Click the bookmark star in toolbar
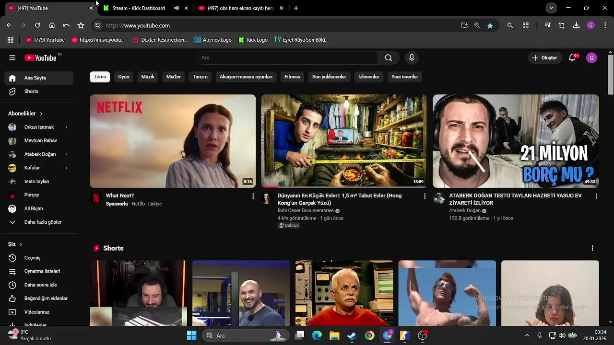This screenshot has height=345, width=614. [x=81, y=25]
